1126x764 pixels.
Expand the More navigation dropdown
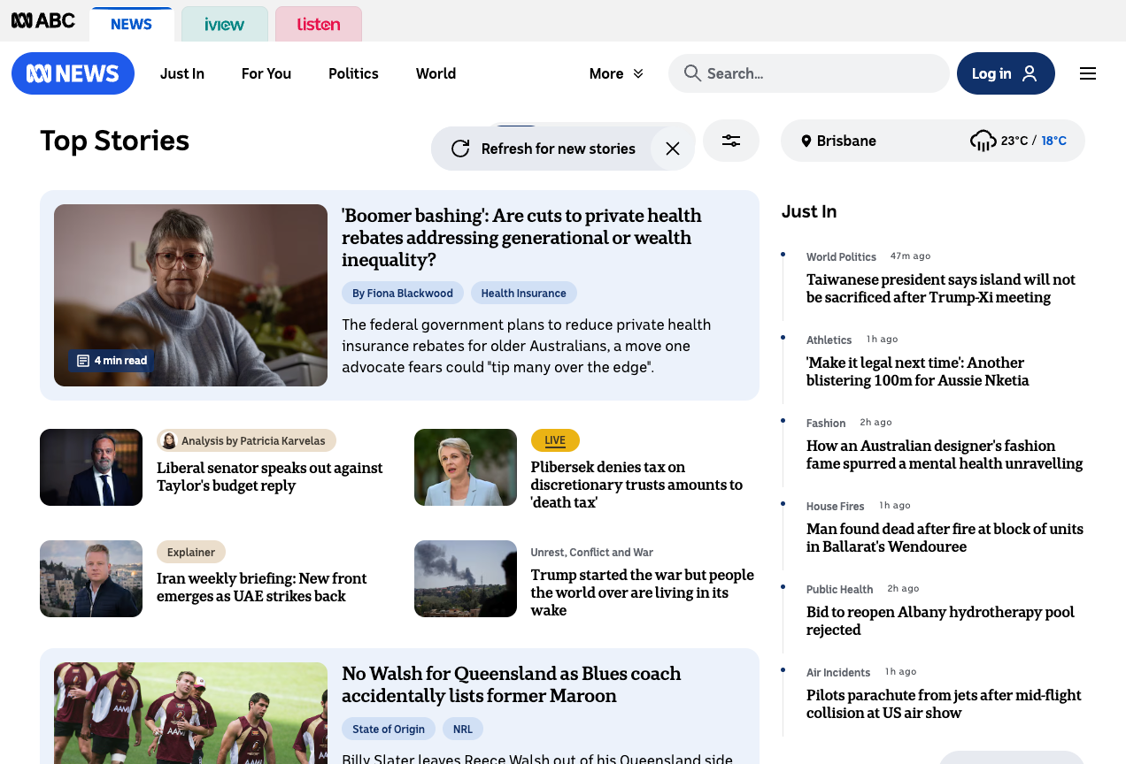[x=617, y=73]
